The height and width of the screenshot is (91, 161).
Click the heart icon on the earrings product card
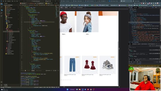tap(96, 72)
